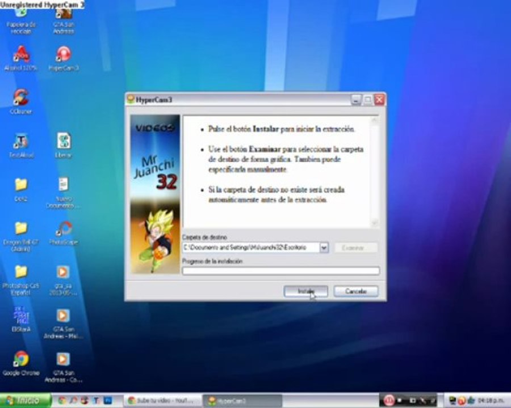The height and width of the screenshot is (408, 511).
Task: Select the Liberar desktop icon
Action: click(64, 145)
